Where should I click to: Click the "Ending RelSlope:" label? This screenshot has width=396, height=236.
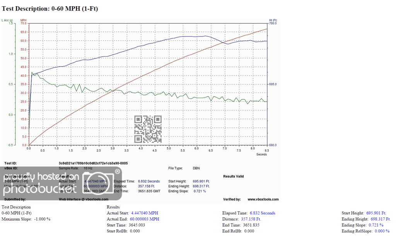coord(357,231)
